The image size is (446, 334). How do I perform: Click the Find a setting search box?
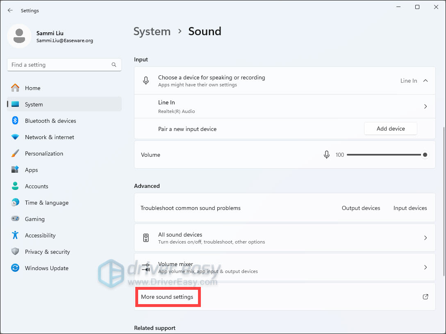[x=59, y=65]
